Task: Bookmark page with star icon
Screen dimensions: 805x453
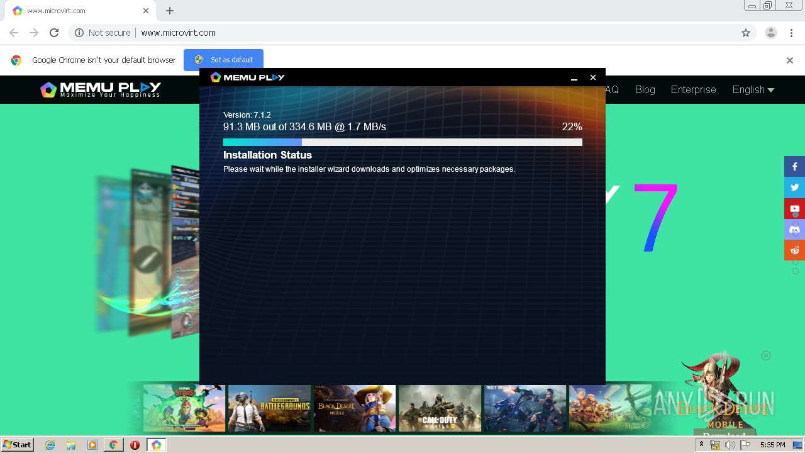Action: [746, 33]
